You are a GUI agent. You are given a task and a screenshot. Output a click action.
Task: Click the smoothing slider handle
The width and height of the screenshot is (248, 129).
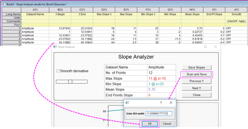point(70,82)
